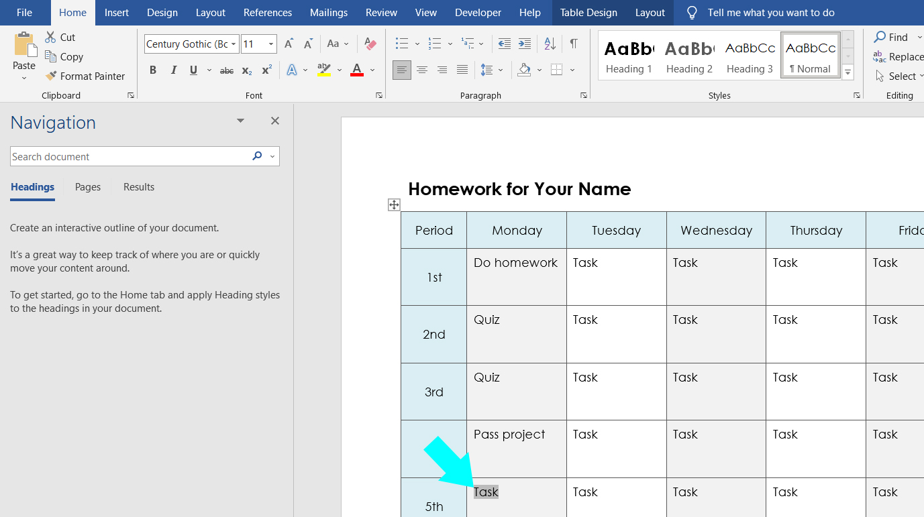Screen dimensions: 924x517
Task: Open the Sort dialog via the sort icon
Action: (x=550, y=43)
